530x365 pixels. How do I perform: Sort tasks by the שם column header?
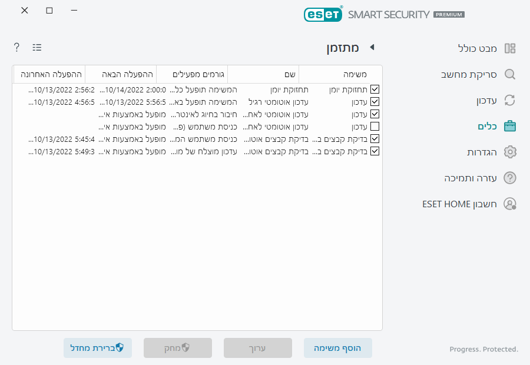290,74
